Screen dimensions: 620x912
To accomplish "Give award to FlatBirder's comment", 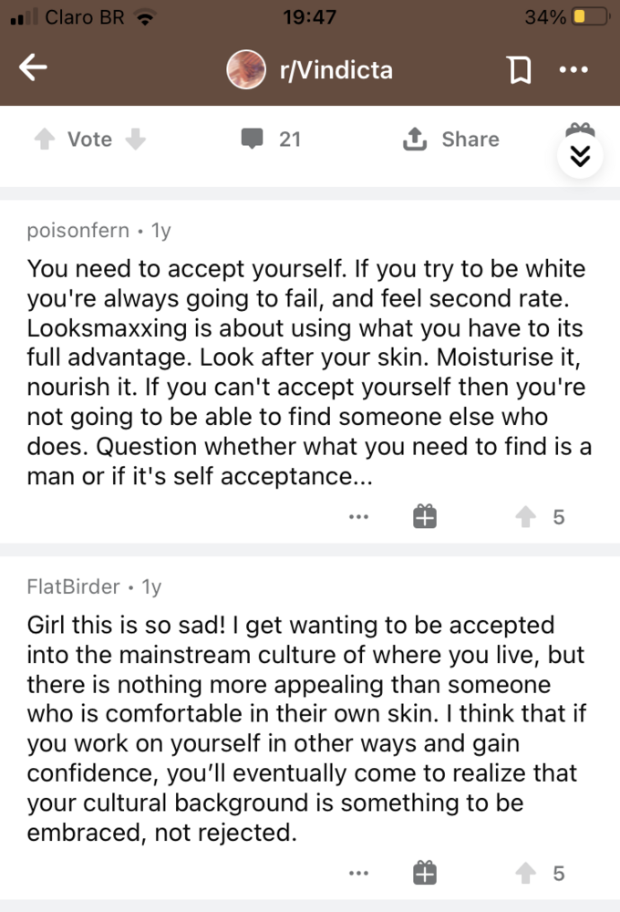I will 425,873.
